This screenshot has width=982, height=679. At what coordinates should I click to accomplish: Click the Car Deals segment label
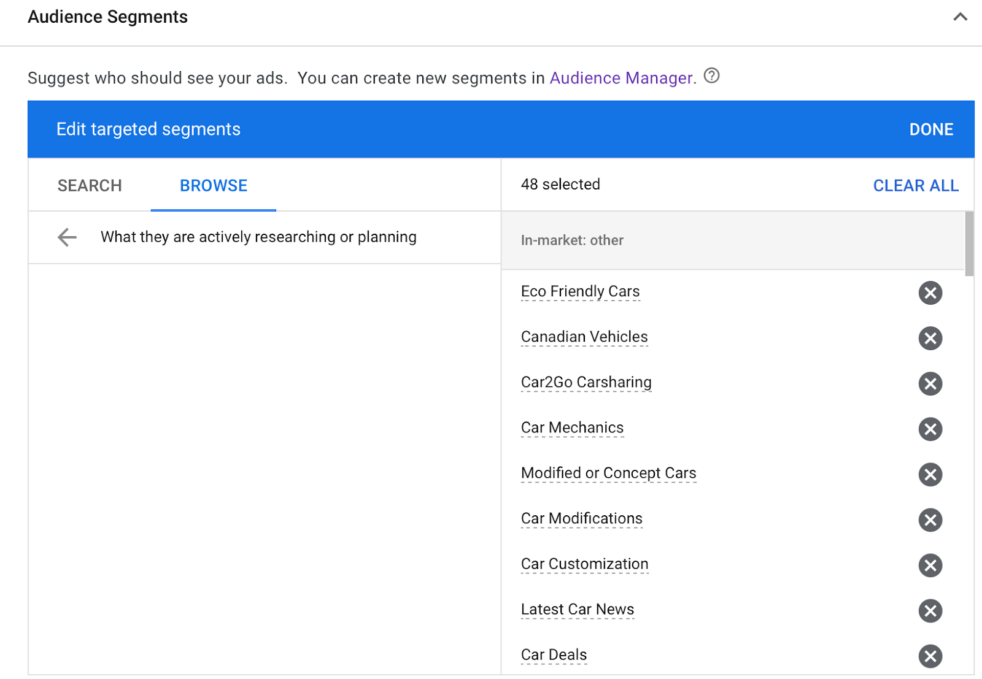(554, 654)
